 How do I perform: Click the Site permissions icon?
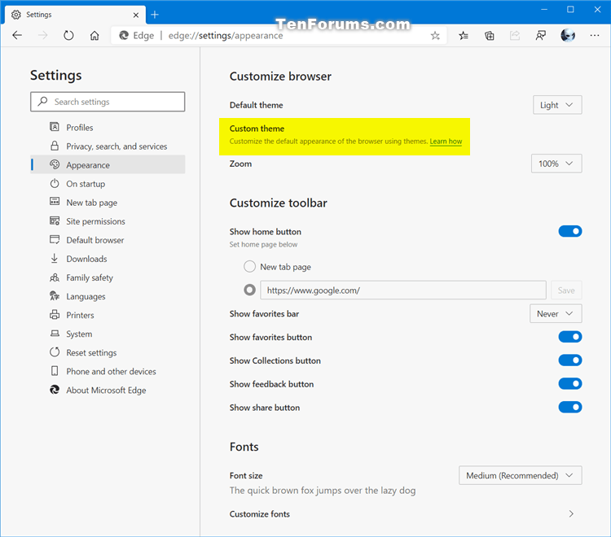pos(55,221)
